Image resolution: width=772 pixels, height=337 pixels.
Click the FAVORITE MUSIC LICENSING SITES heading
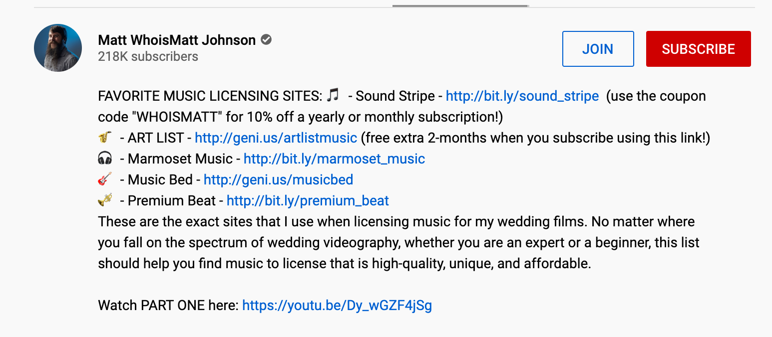point(210,96)
